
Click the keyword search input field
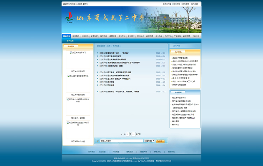click(x=122, y=141)
